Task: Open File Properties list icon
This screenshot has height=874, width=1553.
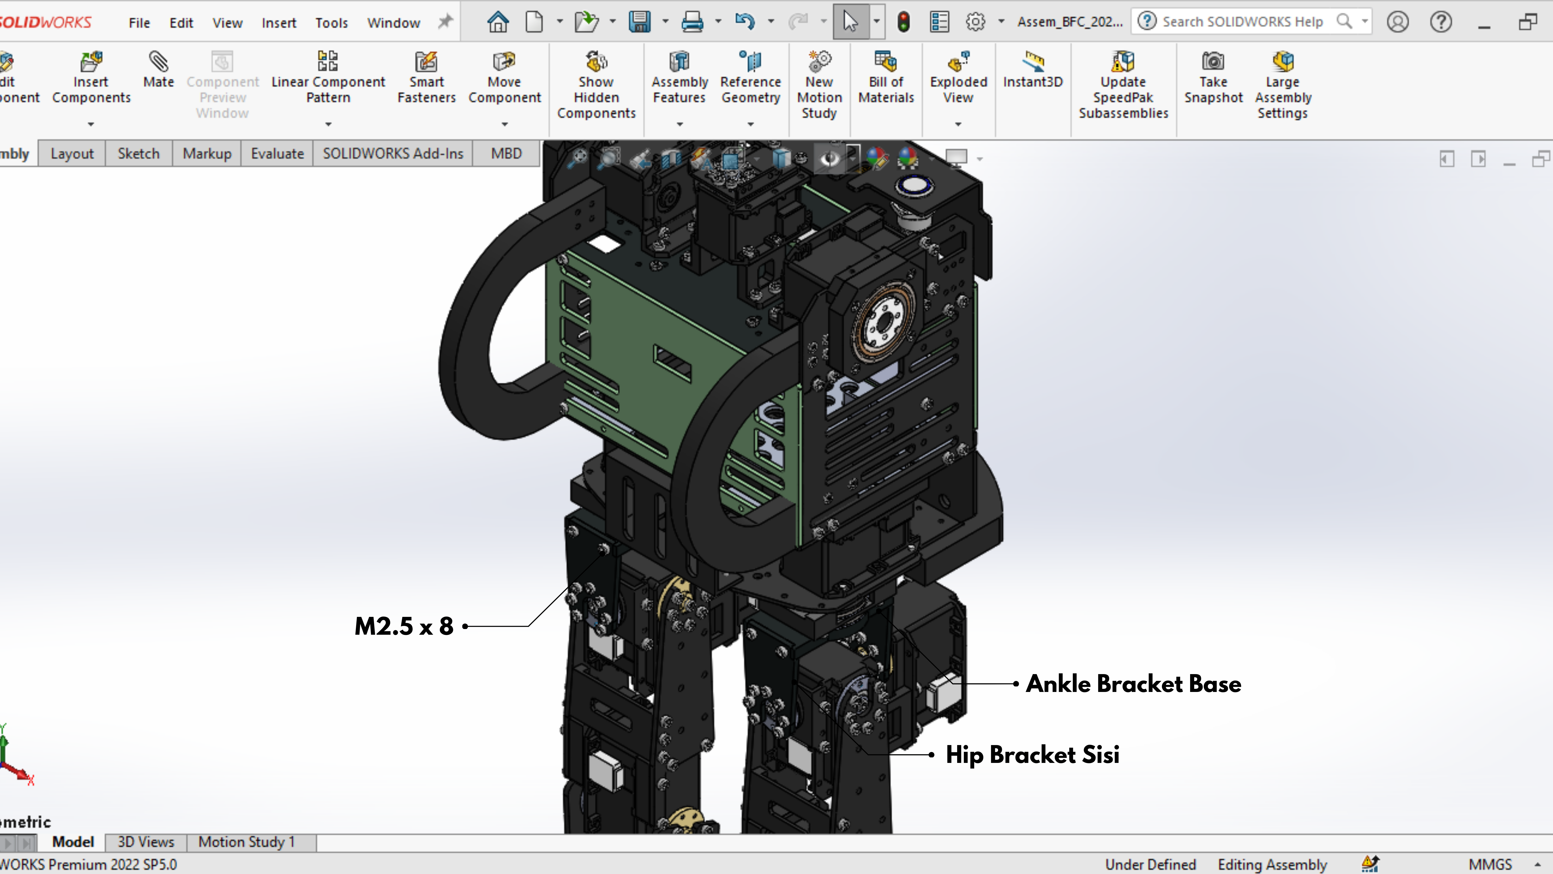Action: coord(939,22)
